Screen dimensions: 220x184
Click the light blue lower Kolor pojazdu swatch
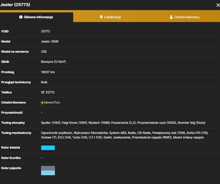48,173
